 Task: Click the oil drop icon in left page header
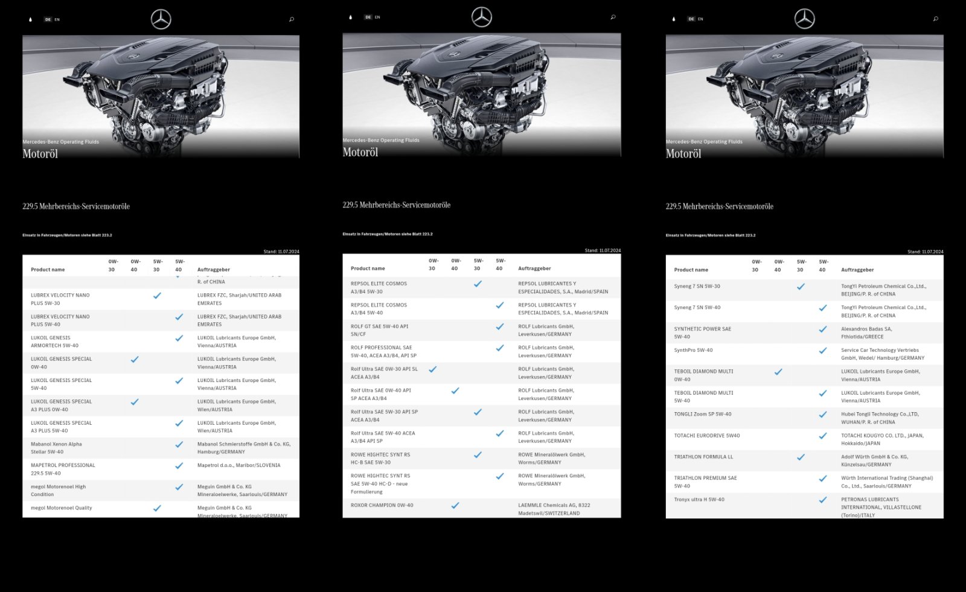[30, 19]
